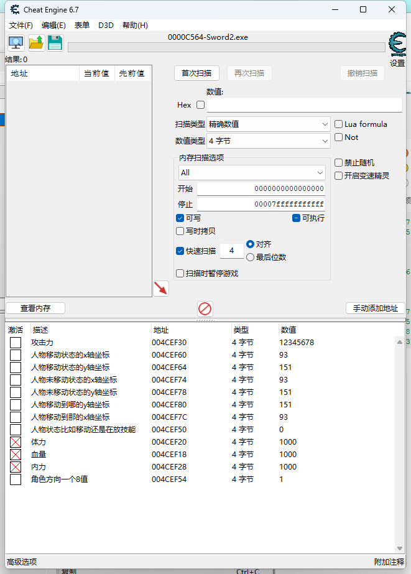Activate 人物移动状态的x轴坐标 checkbox
This screenshot has width=411, height=574.
click(x=16, y=355)
